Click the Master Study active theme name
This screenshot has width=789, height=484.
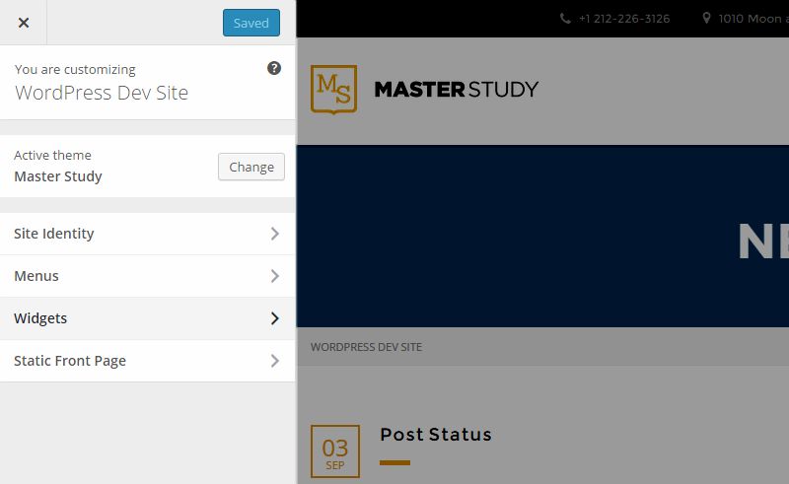pos(58,176)
